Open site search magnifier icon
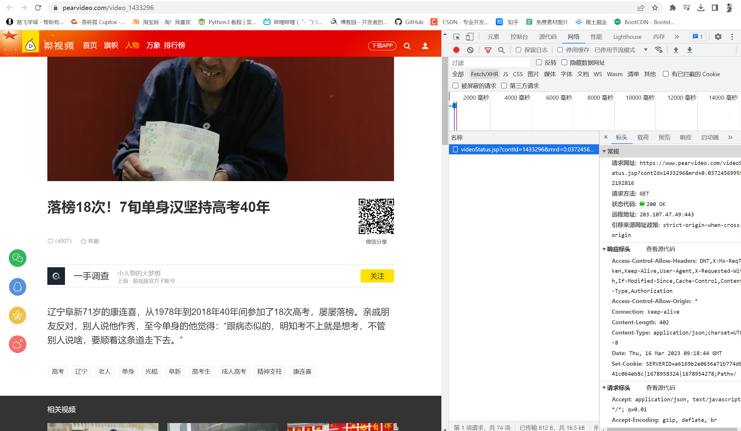The width and height of the screenshot is (741, 431). (x=407, y=46)
